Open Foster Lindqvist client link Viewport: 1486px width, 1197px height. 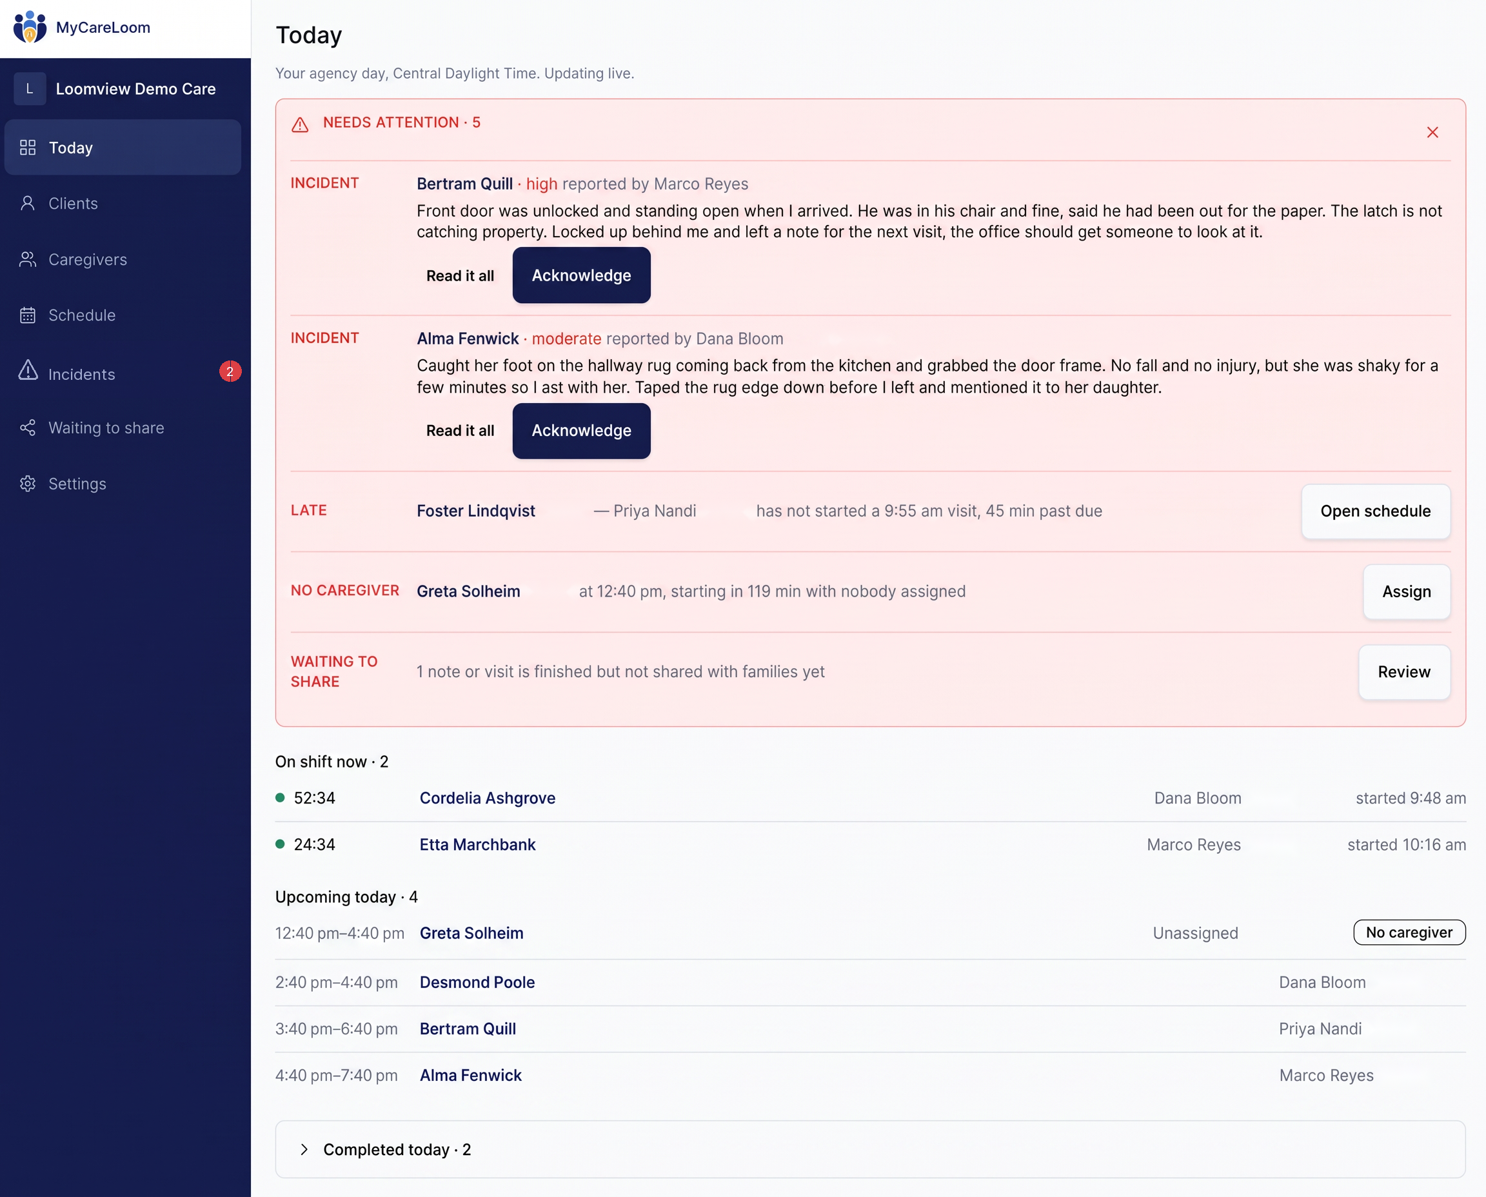point(476,511)
